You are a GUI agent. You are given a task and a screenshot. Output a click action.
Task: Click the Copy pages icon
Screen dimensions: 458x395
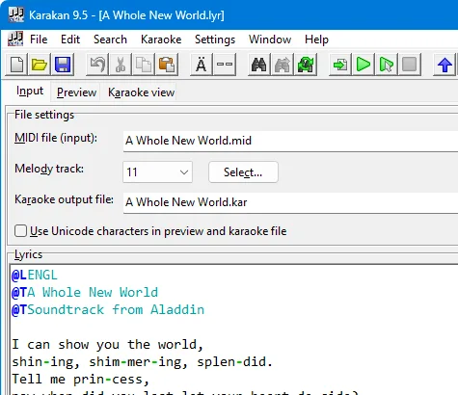[x=144, y=65]
